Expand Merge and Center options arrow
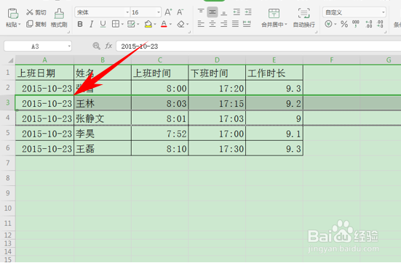401x263 pixels. point(286,25)
